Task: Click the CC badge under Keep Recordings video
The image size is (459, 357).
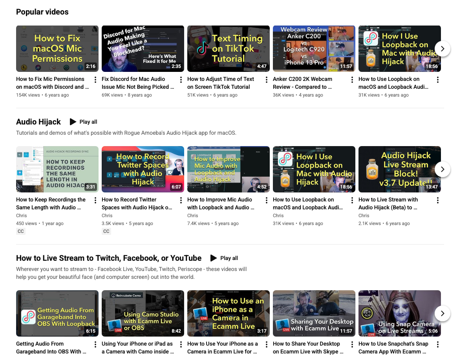Action: 20,231
